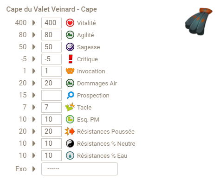Click the arrow next to the Exo label
Viewport: 220px width, 181px height.
click(34, 169)
